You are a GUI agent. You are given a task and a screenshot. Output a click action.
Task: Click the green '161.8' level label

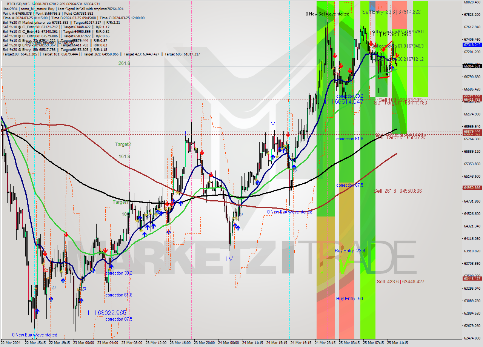click(x=124, y=156)
